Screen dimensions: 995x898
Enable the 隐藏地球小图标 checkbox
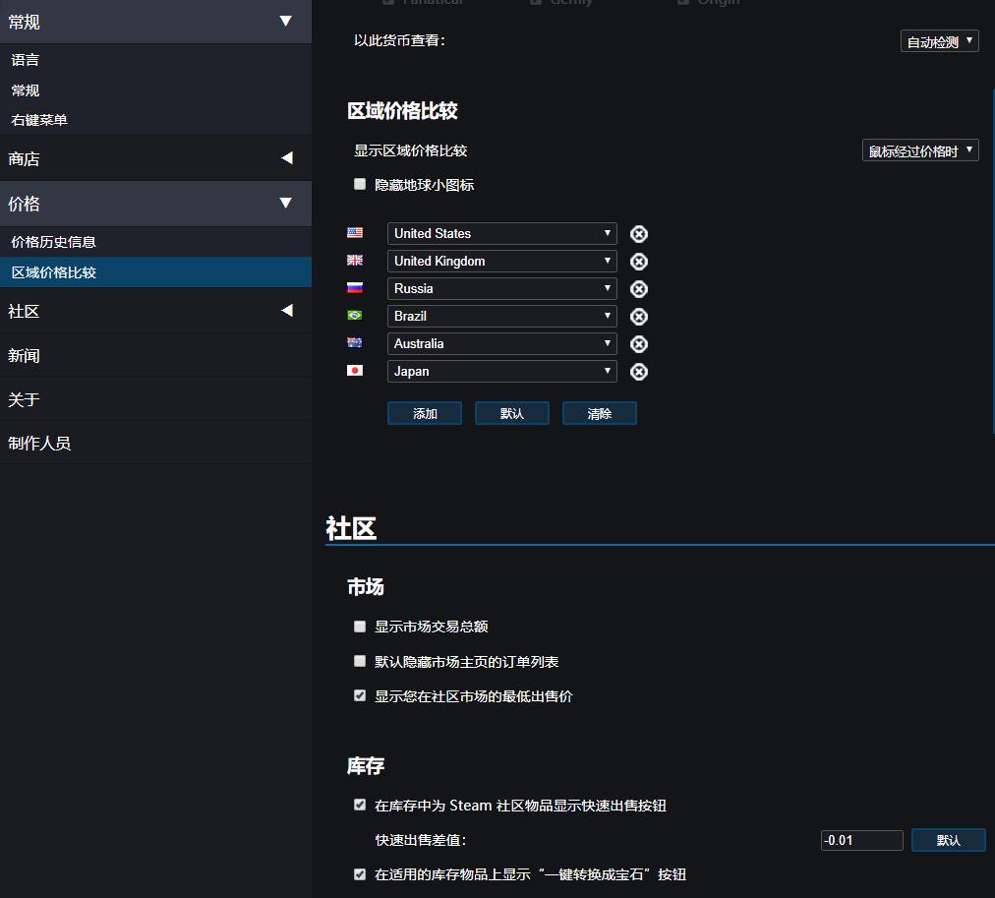click(360, 184)
